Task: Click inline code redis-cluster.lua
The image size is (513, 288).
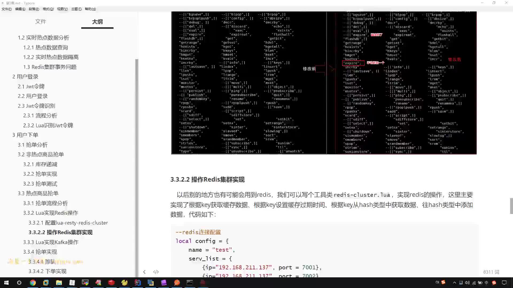Action: click(362, 195)
